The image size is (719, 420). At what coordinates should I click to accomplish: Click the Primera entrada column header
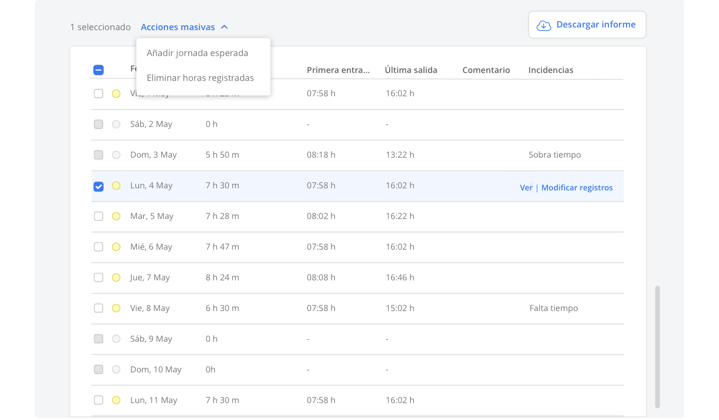pyautogui.click(x=338, y=70)
